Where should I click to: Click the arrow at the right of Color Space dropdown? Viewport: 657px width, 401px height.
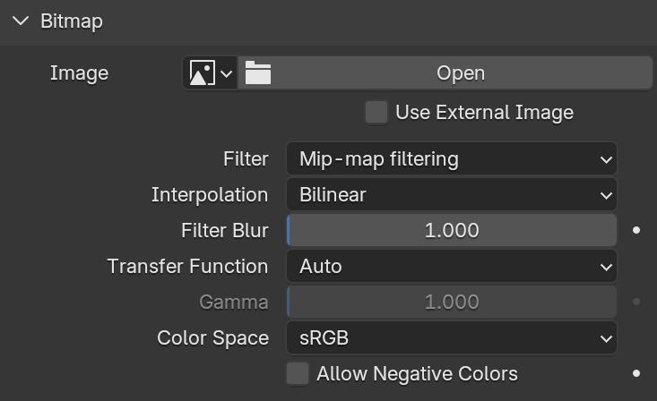(x=606, y=338)
